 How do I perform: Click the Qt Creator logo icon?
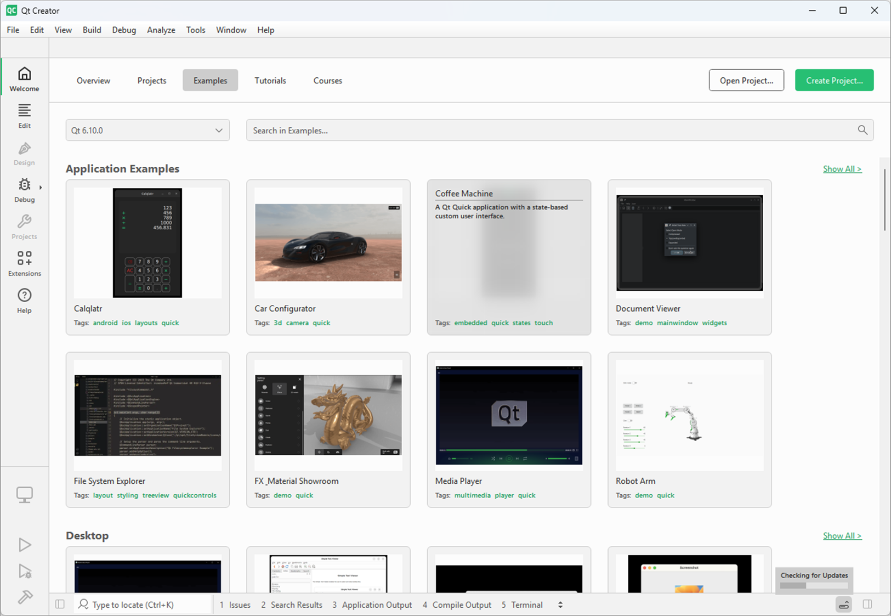click(x=12, y=10)
